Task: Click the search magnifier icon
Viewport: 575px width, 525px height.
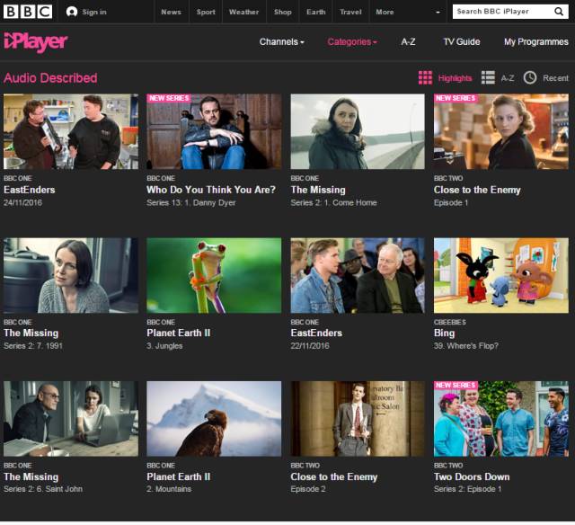Action: click(x=559, y=12)
